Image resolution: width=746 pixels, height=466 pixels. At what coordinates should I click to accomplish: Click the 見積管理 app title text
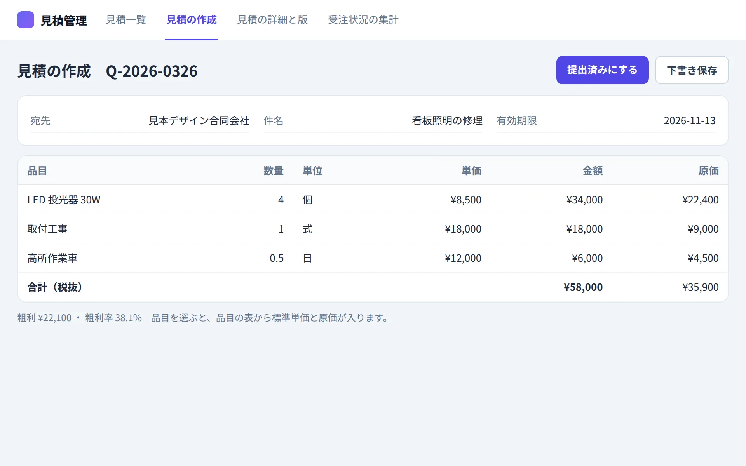tap(64, 21)
